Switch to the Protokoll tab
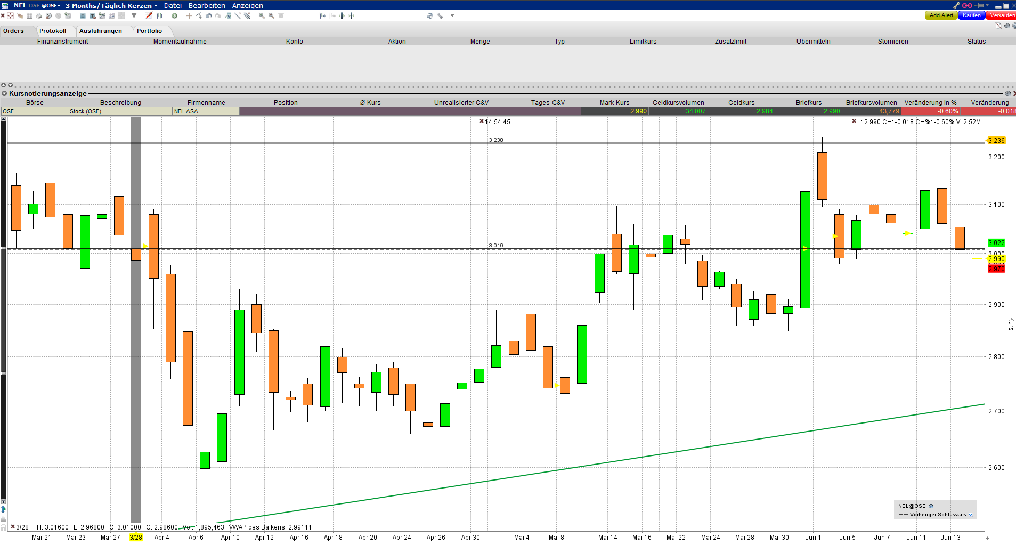The width and height of the screenshot is (1016, 545). (53, 31)
